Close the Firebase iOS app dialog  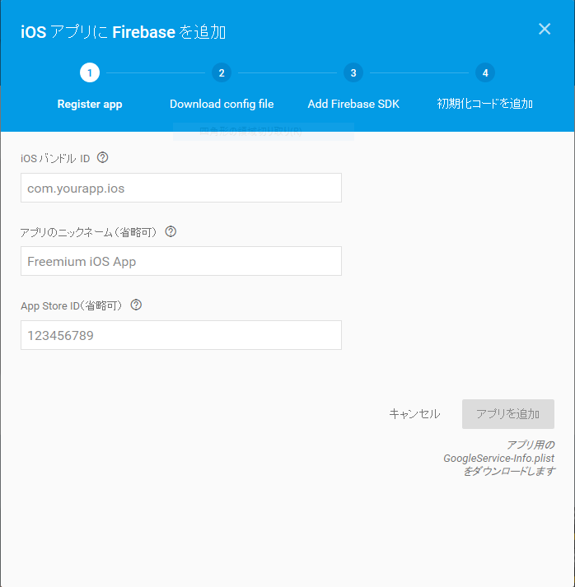[545, 29]
